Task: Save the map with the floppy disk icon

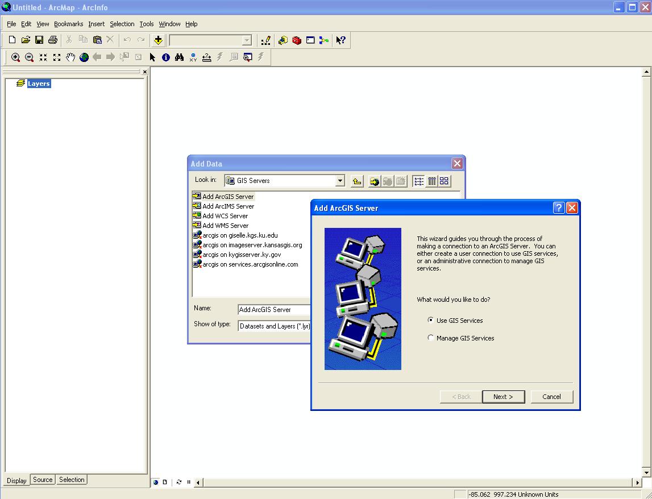Action: coord(39,40)
